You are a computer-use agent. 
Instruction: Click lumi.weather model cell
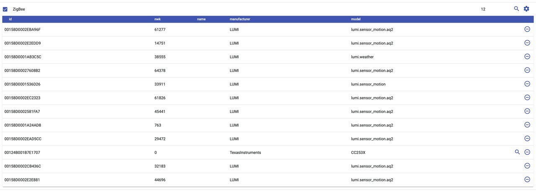click(362, 57)
